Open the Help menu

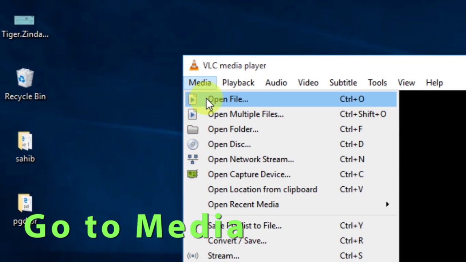pyautogui.click(x=434, y=83)
